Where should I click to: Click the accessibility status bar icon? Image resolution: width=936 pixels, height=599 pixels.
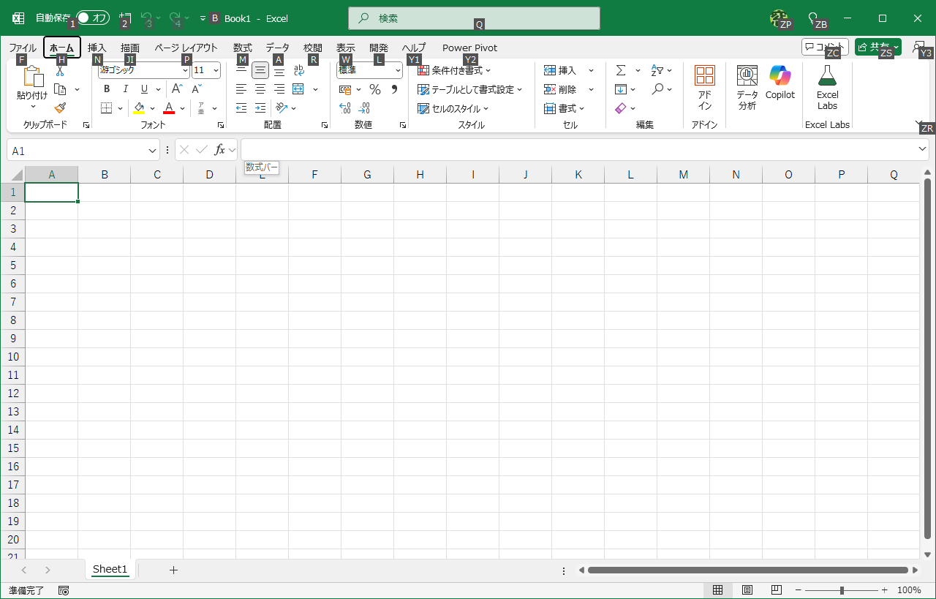[x=64, y=590]
